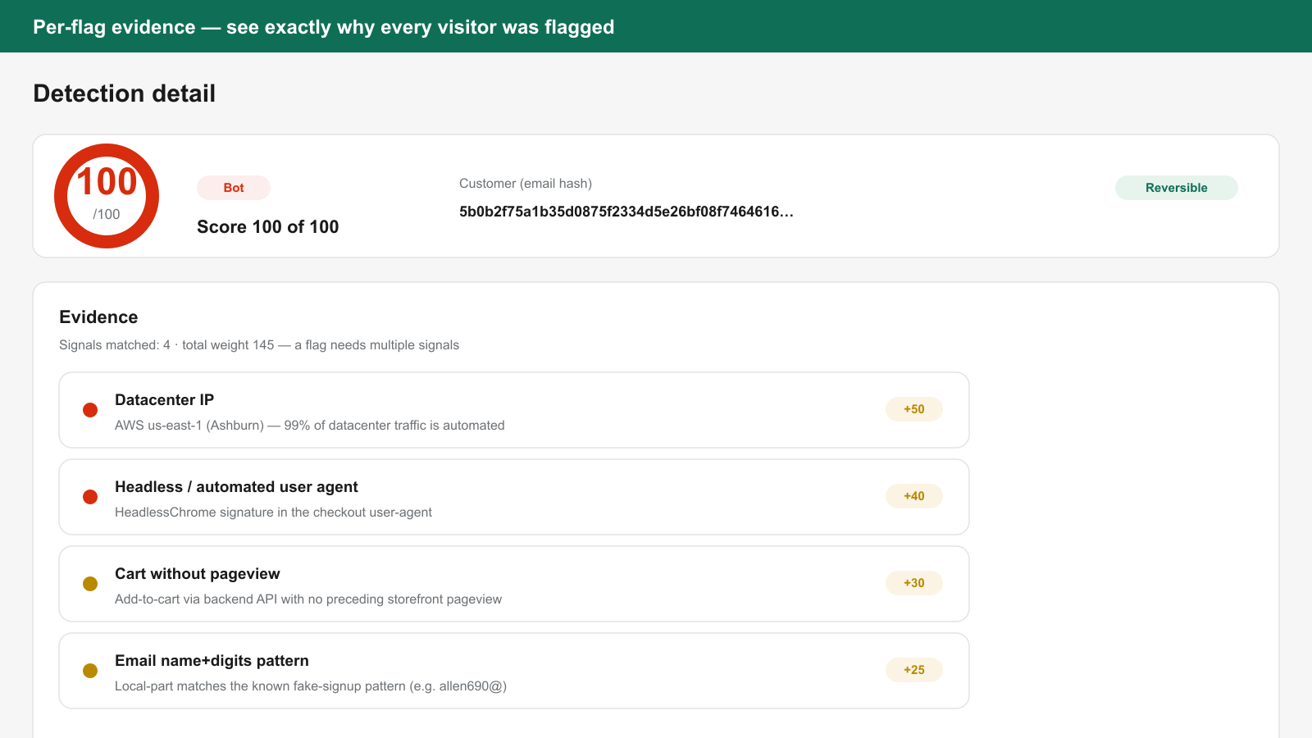Click the +50 weight badge
The width and height of the screenshot is (1312, 738).
[914, 409]
